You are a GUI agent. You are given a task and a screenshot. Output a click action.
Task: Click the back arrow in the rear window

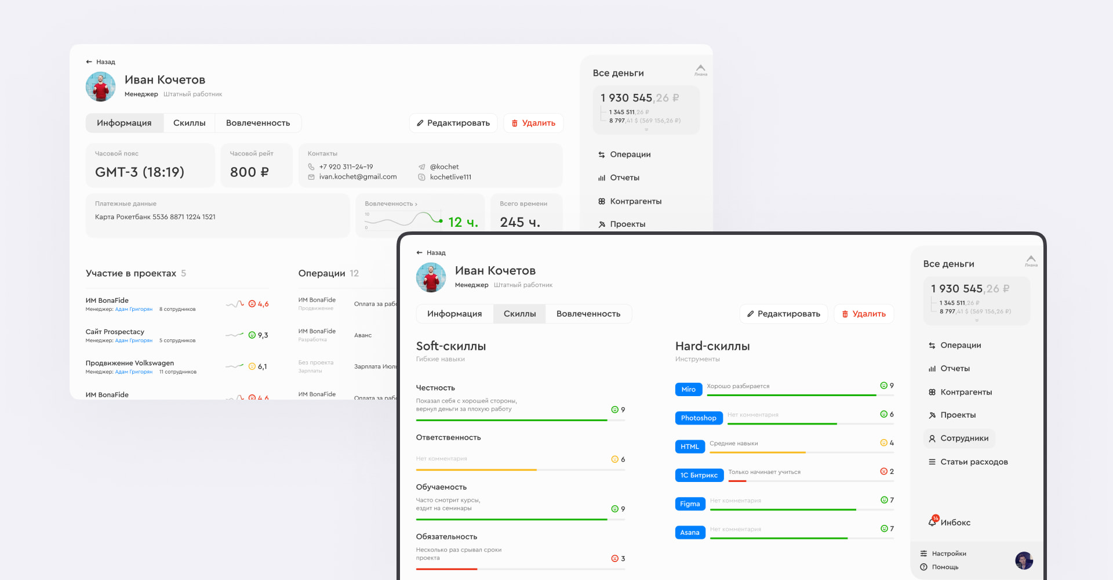point(89,62)
